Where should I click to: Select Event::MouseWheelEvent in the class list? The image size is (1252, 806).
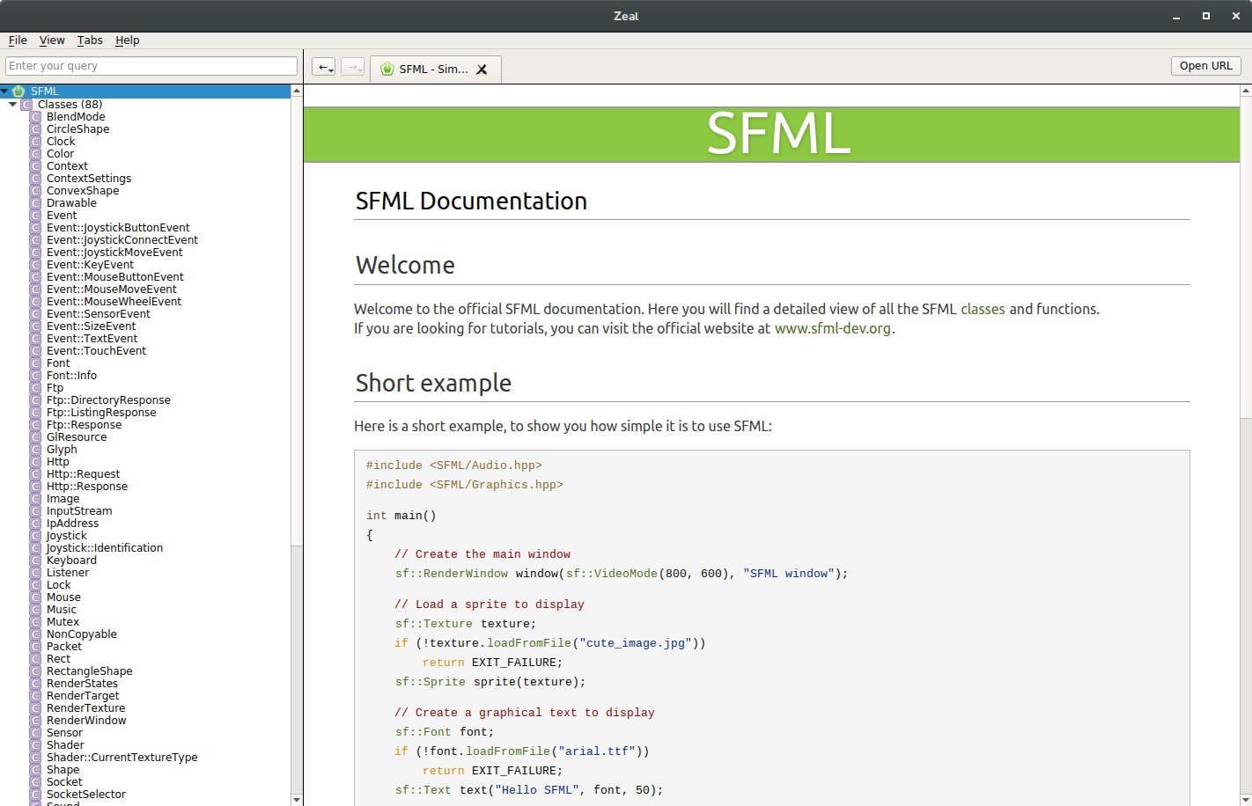(114, 302)
